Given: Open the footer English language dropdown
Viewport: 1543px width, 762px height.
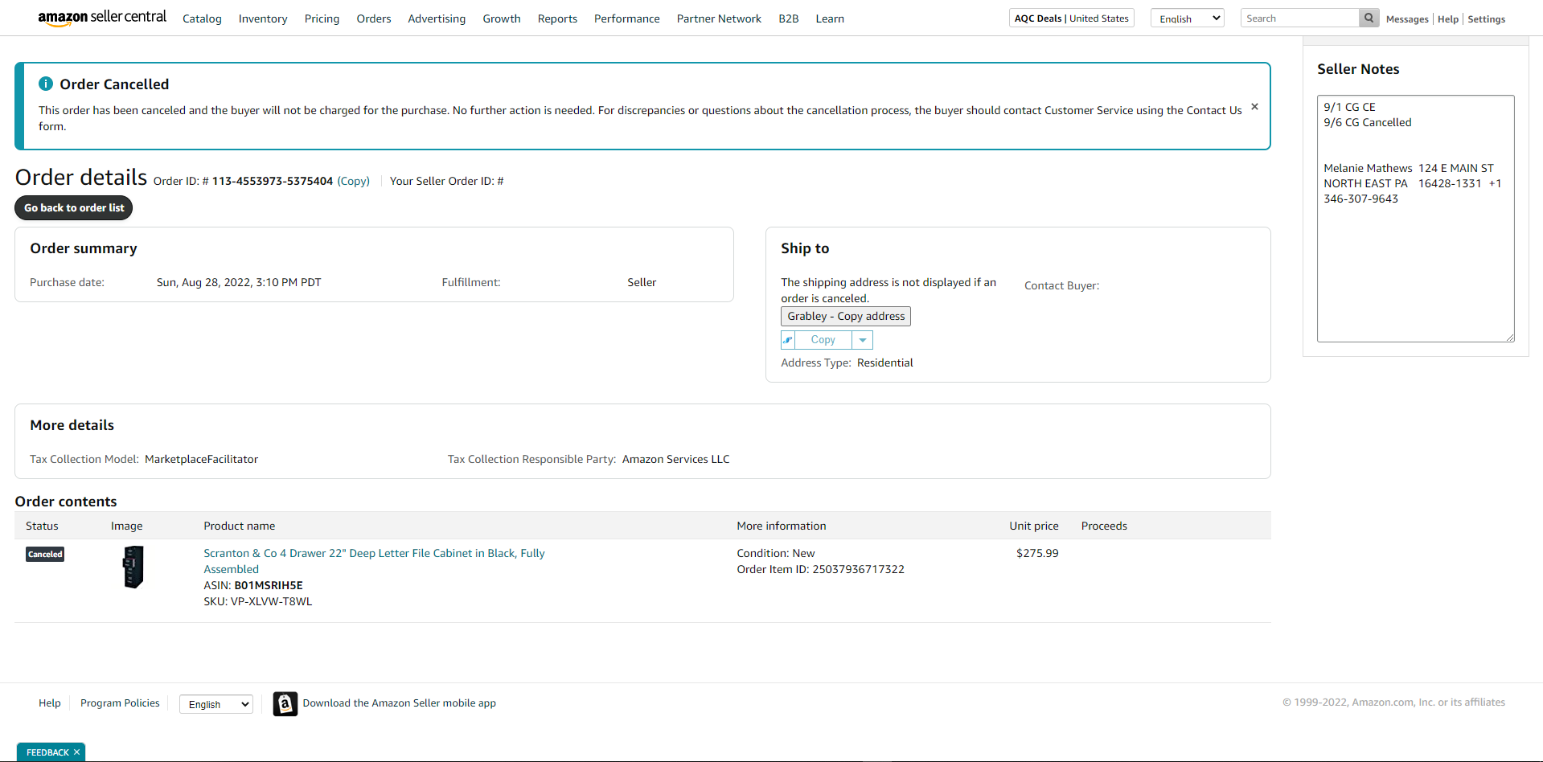Looking at the screenshot, I should pos(216,704).
